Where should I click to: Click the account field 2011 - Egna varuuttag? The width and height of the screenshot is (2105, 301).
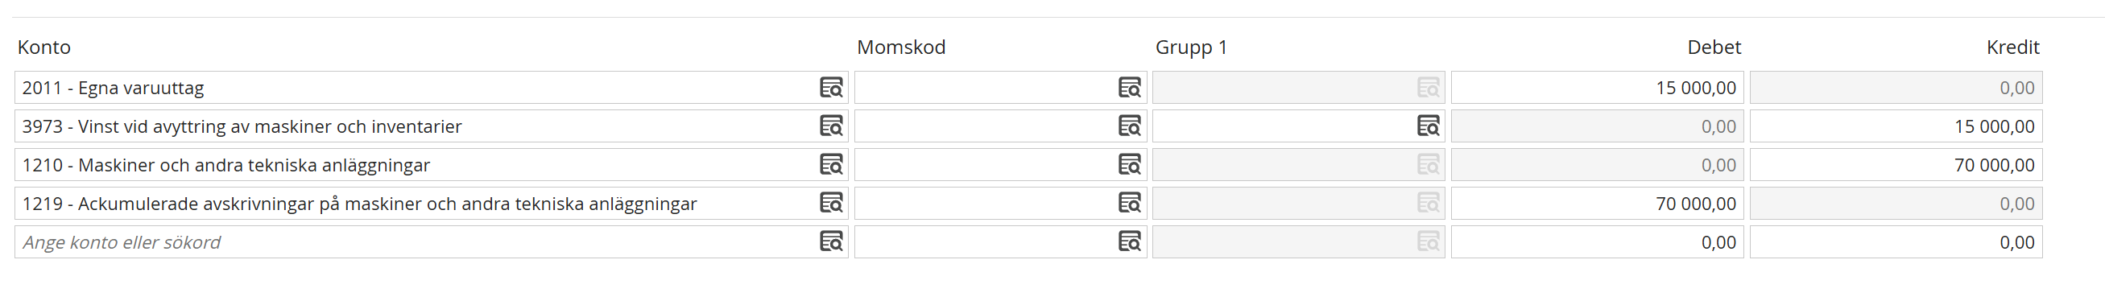417,87
